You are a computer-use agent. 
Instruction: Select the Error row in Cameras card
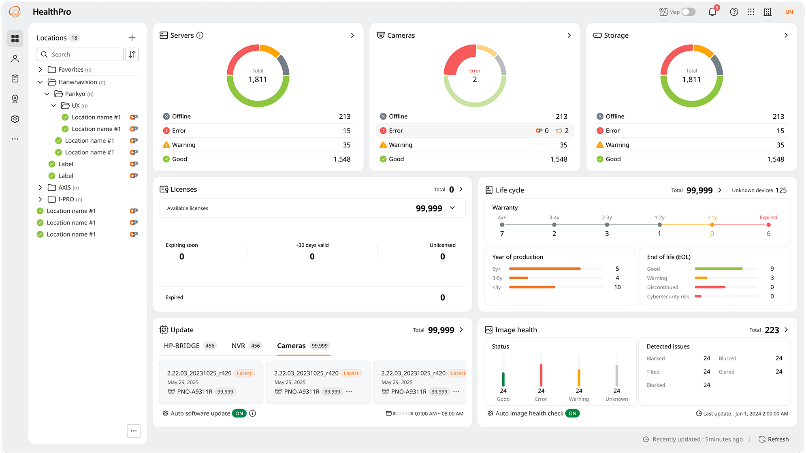pyautogui.click(x=475, y=130)
